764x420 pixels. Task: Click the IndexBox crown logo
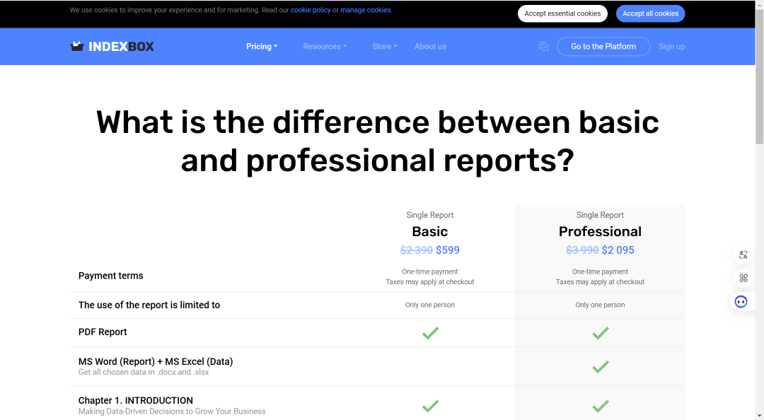[x=77, y=46]
